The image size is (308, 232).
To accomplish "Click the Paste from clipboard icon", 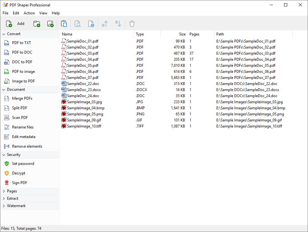I will point(64,23).
